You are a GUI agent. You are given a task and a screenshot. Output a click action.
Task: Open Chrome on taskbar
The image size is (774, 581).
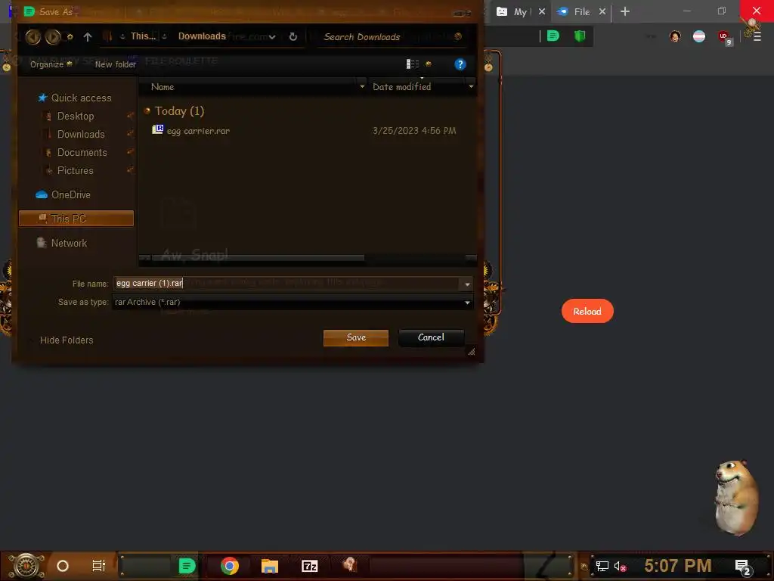click(x=230, y=566)
